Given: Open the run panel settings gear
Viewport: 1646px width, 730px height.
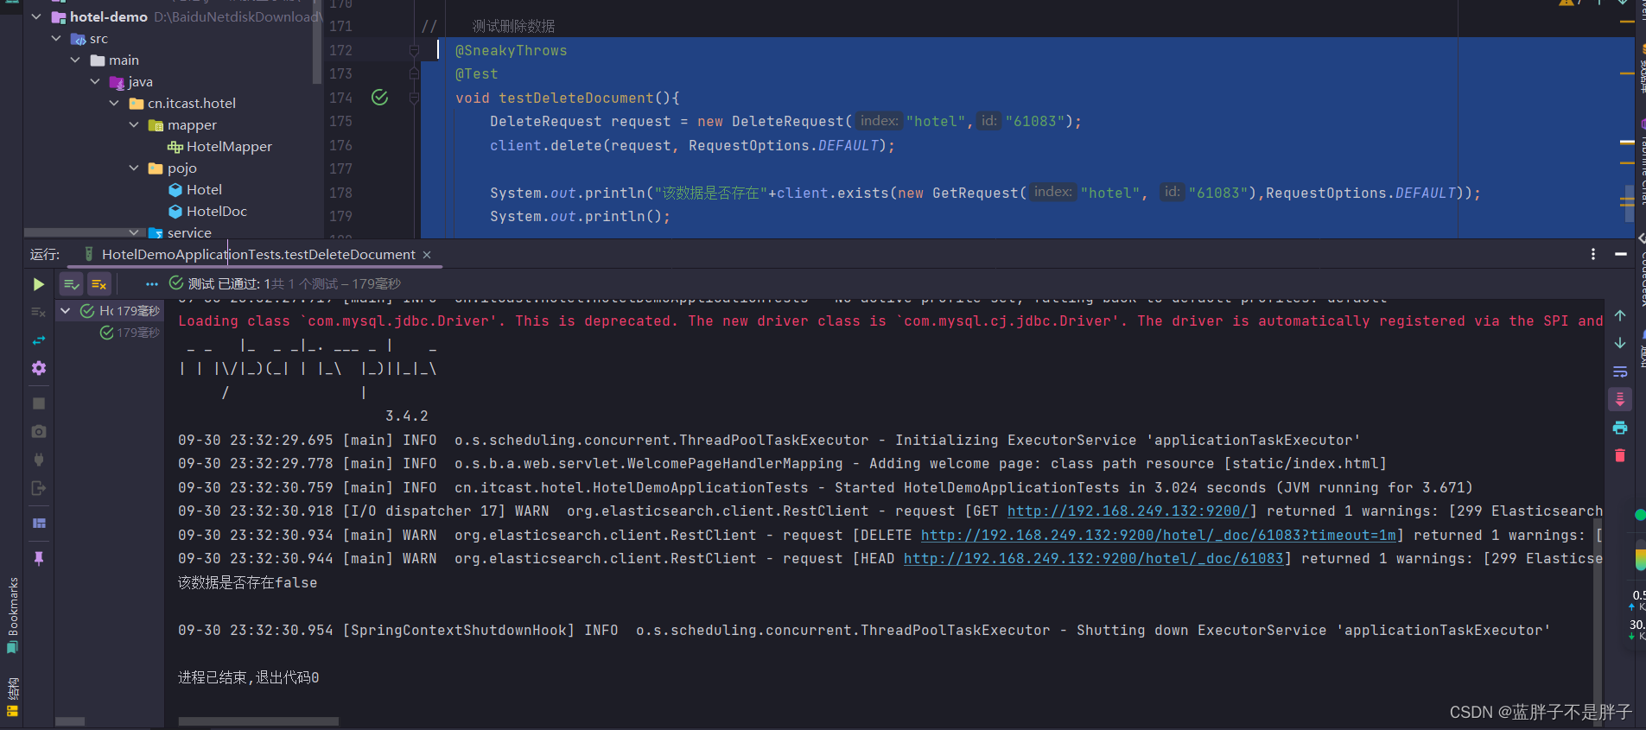Looking at the screenshot, I should pyautogui.click(x=38, y=369).
